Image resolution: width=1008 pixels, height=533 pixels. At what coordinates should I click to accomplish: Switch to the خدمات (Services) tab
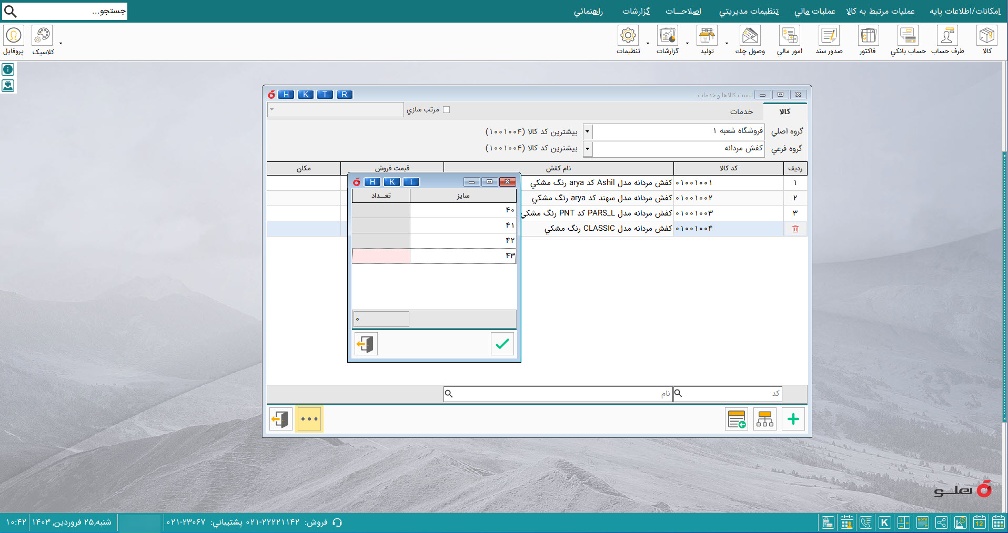741,111
